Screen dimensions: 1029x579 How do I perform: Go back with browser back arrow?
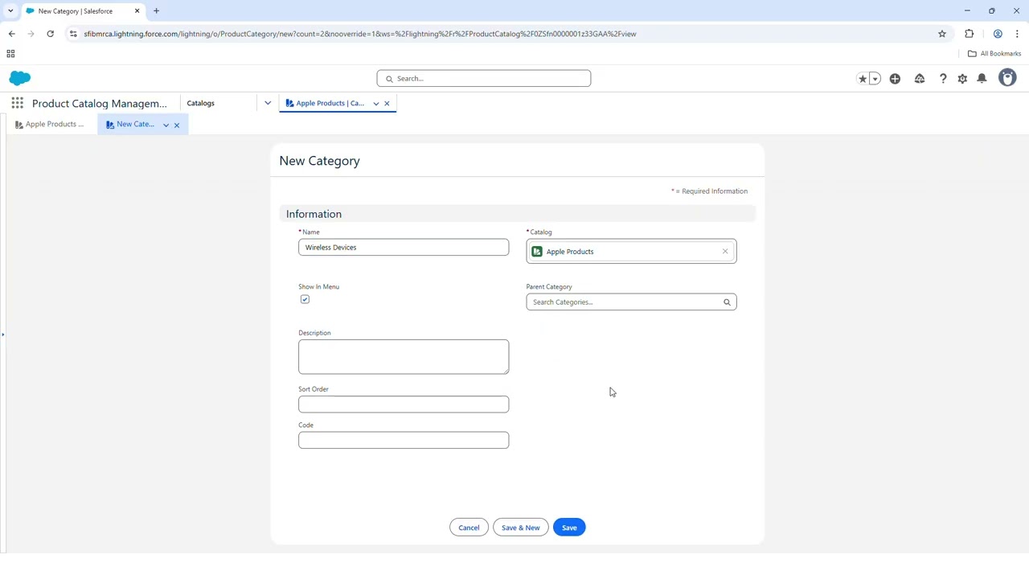(11, 34)
